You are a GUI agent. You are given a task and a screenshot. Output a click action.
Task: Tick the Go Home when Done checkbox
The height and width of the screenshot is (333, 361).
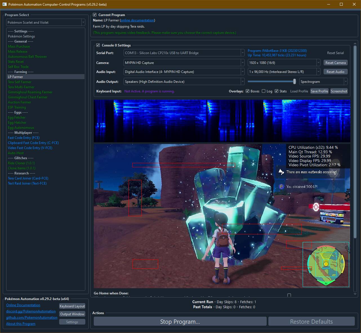click(289, 295)
